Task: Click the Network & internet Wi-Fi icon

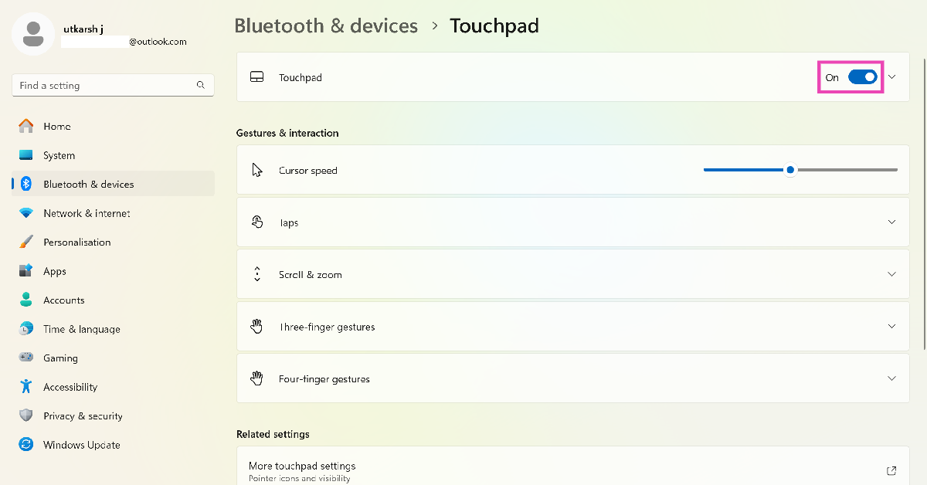Action: pos(26,213)
